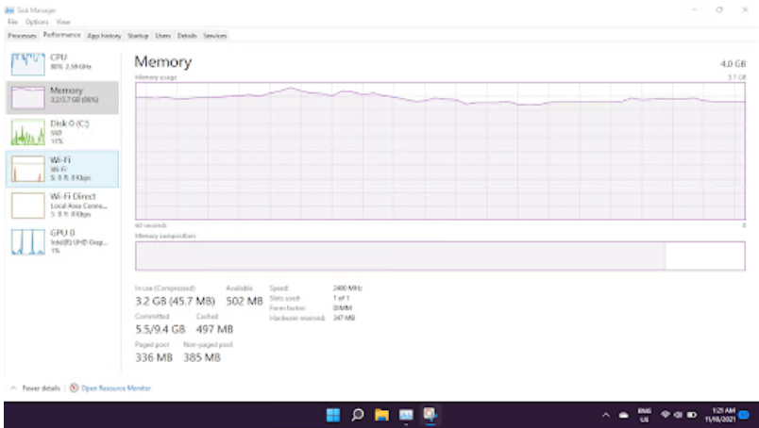Switch to the Startup tab

coord(138,35)
